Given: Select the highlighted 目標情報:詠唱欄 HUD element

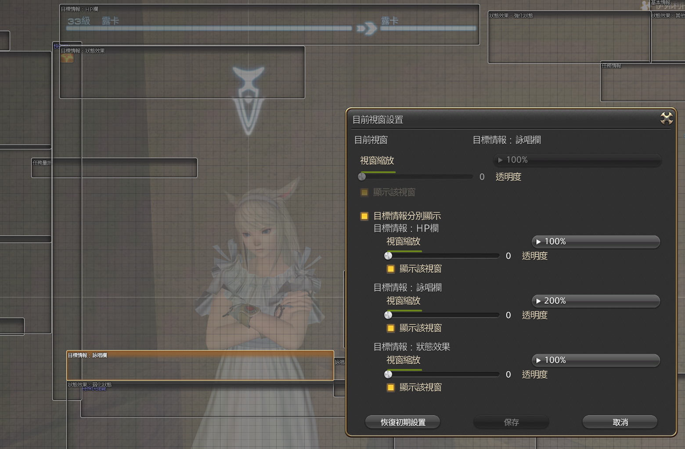Looking at the screenshot, I should click(x=200, y=366).
